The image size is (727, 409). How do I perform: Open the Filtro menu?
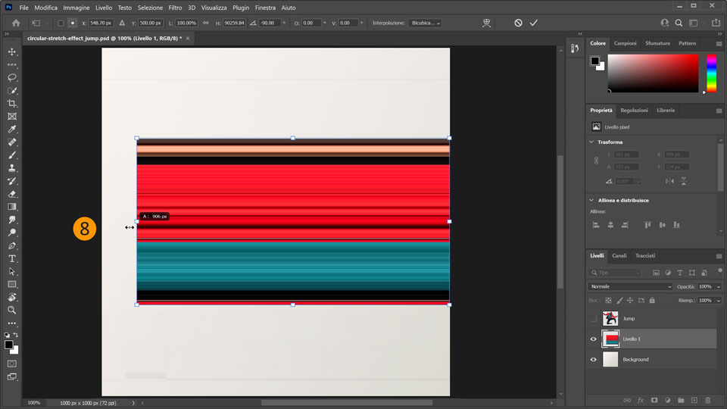tap(175, 7)
